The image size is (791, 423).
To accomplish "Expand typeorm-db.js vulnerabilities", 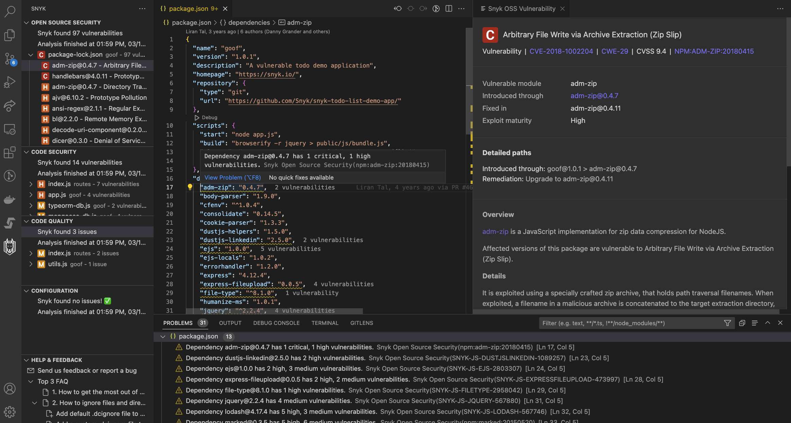I will pos(31,206).
